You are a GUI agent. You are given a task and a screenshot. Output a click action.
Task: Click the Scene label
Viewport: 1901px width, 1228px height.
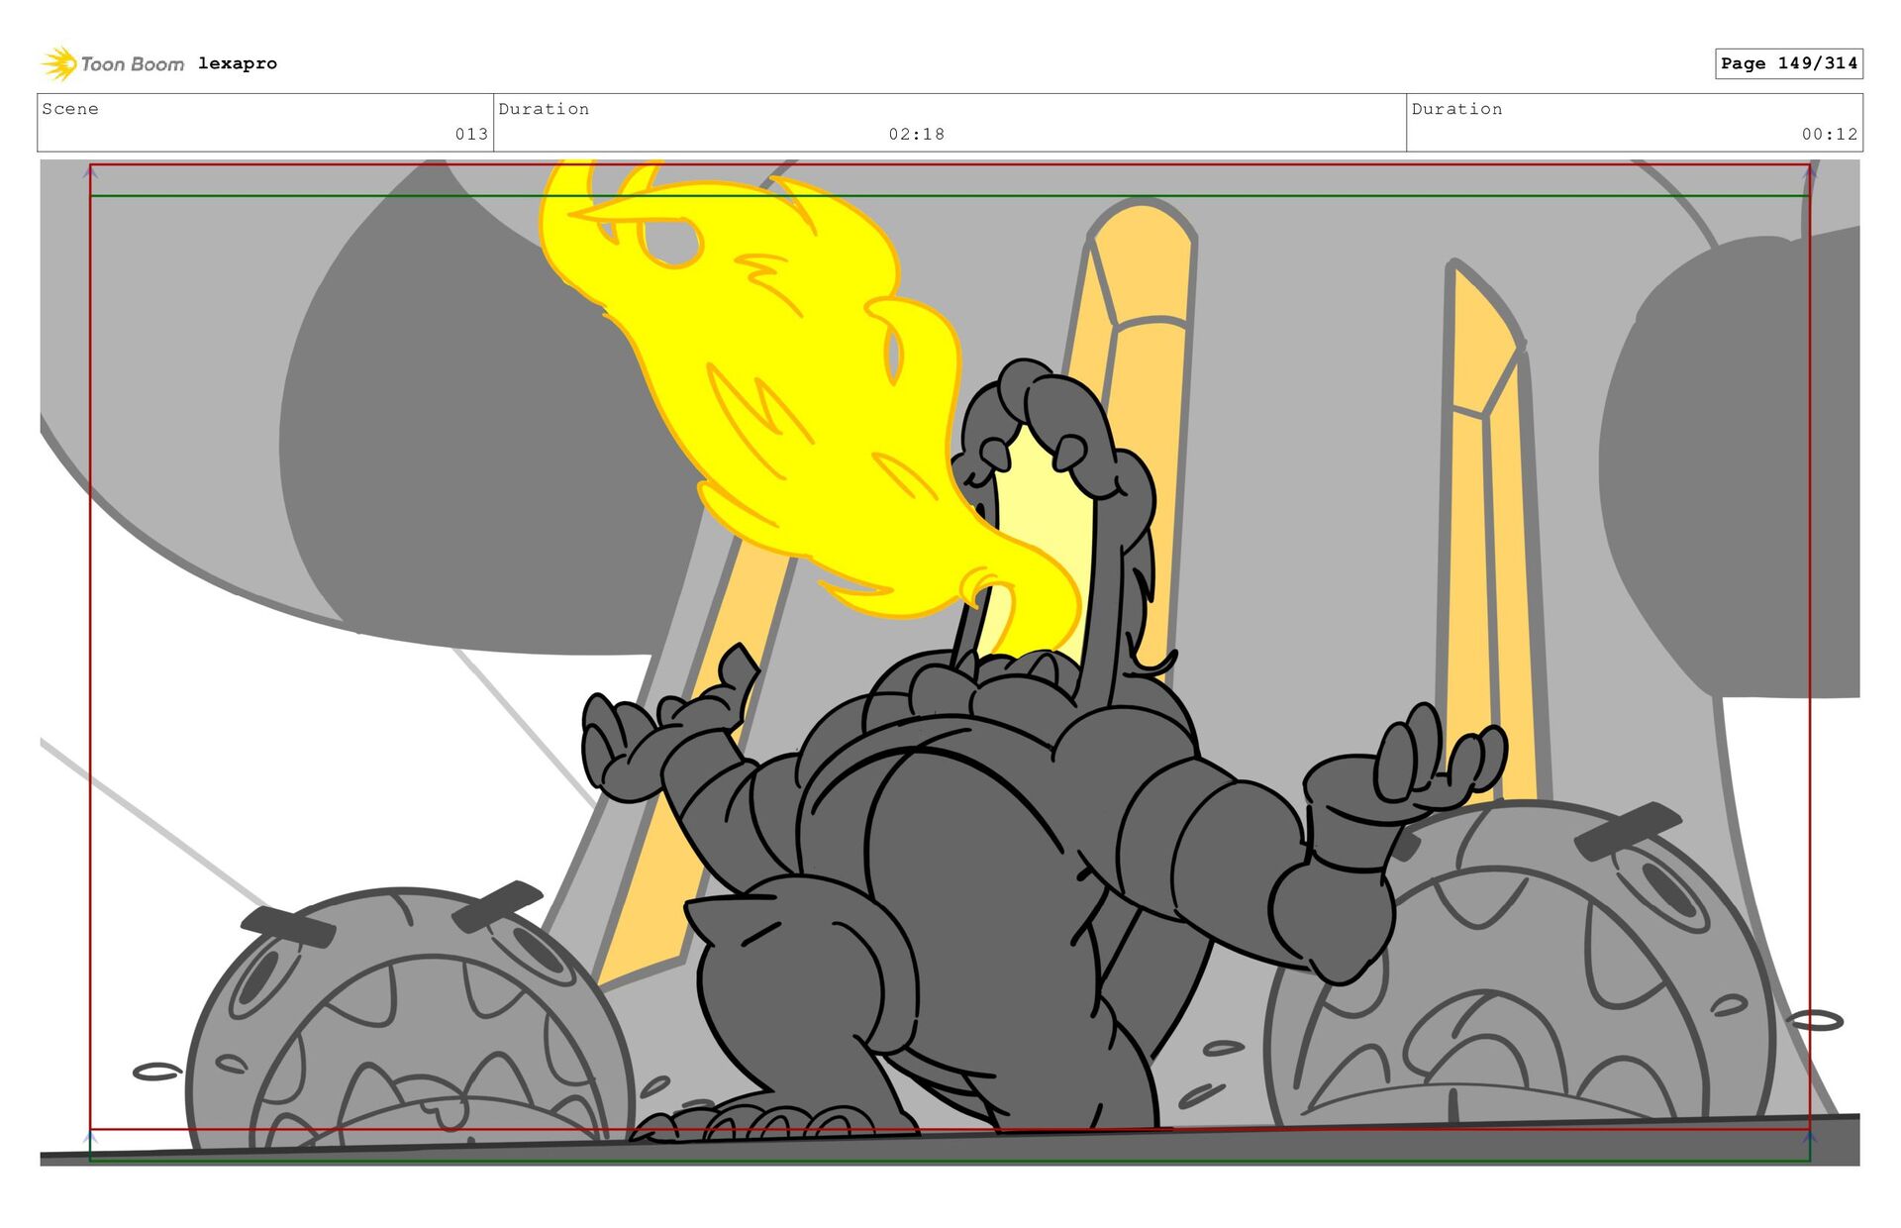(70, 109)
